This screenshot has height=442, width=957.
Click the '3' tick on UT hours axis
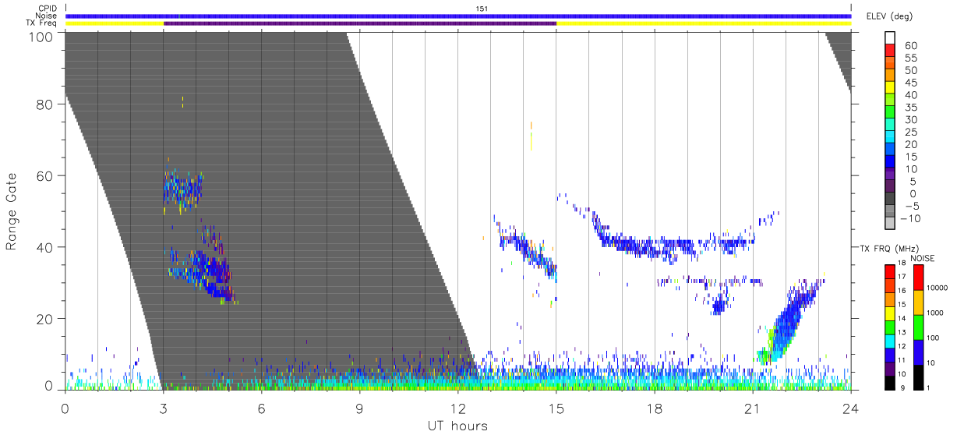coord(164,408)
